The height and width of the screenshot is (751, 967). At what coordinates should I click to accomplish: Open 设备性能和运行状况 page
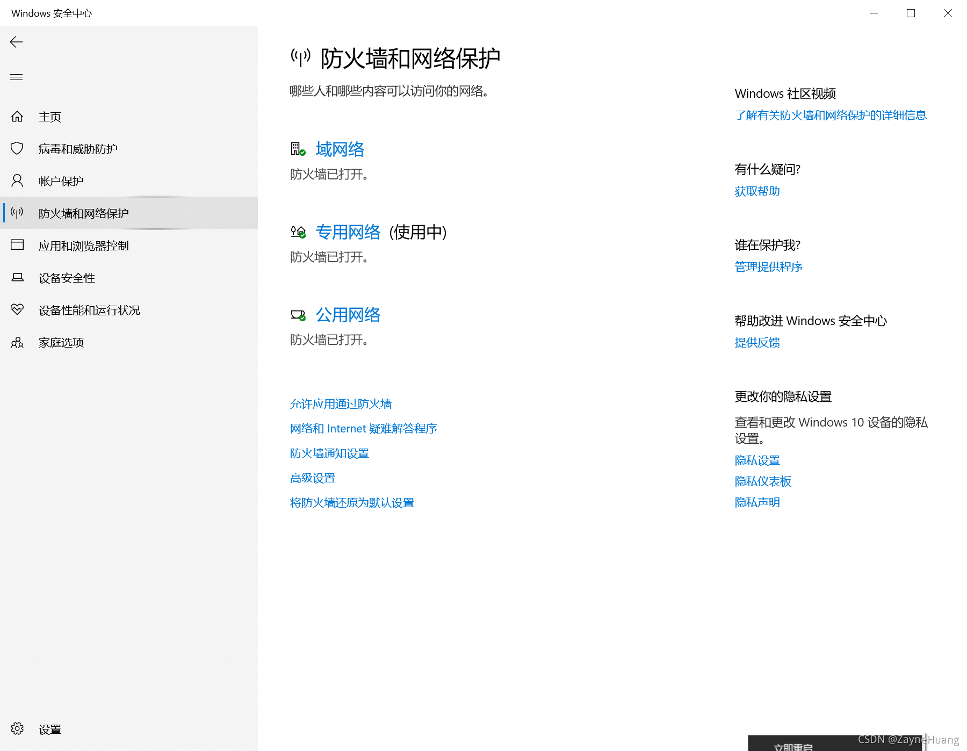click(129, 310)
